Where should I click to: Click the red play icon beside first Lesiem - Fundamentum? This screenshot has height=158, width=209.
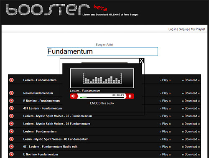(x=11, y=80)
